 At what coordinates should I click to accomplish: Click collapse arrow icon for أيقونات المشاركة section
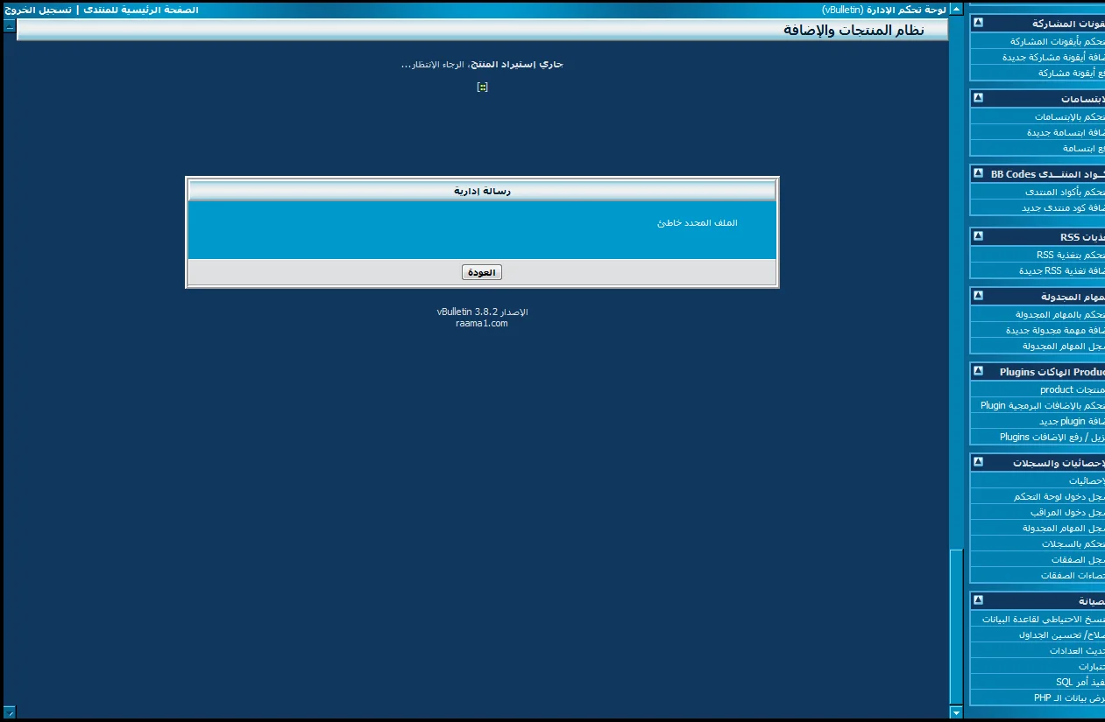tap(978, 24)
